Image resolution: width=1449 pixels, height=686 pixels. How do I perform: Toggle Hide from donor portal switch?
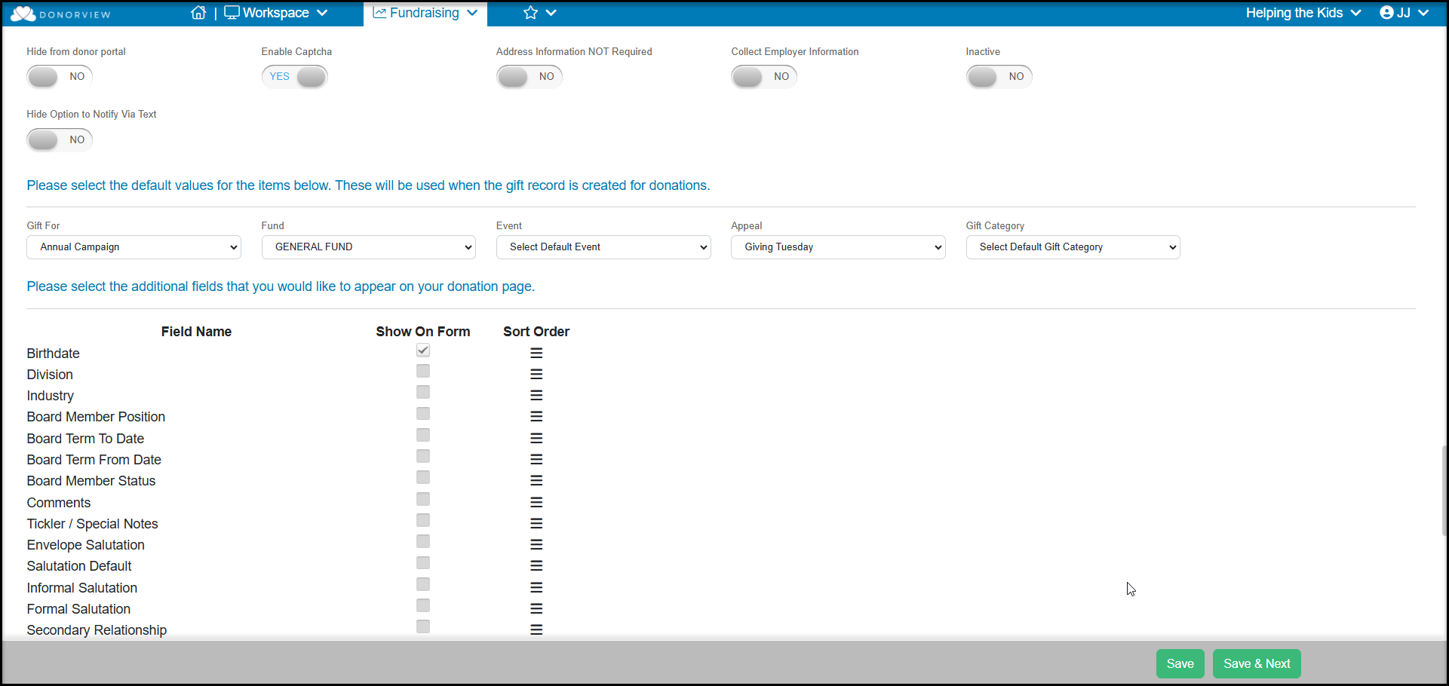point(60,76)
